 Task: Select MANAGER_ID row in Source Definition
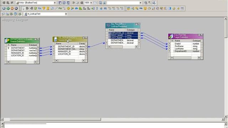pyautogui.click(x=17, y=53)
